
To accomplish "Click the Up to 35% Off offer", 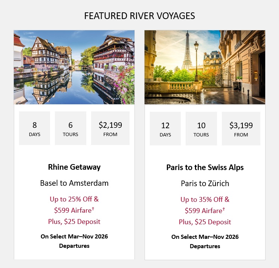I will pos(205,199).
